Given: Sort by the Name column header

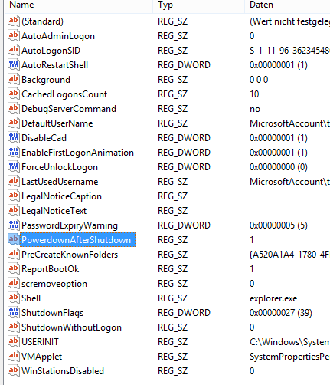Looking at the screenshot, I should [x=21, y=5].
